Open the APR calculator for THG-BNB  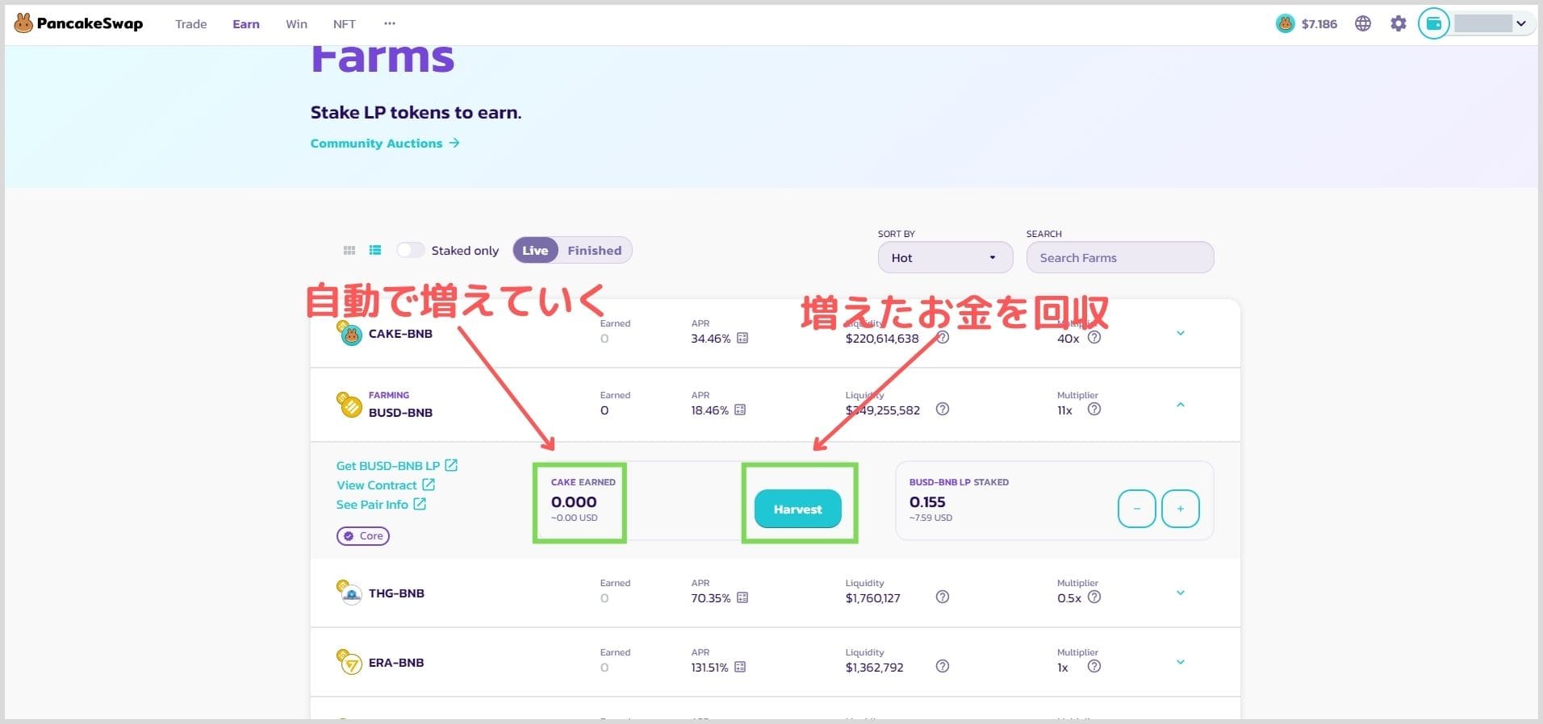(x=742, y=597)
